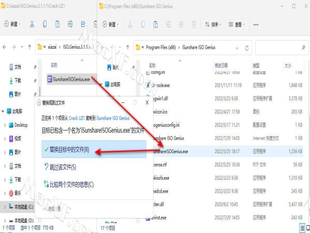
Task: Click the Copy icon in right Explorer toolbar
Action: 143,24
